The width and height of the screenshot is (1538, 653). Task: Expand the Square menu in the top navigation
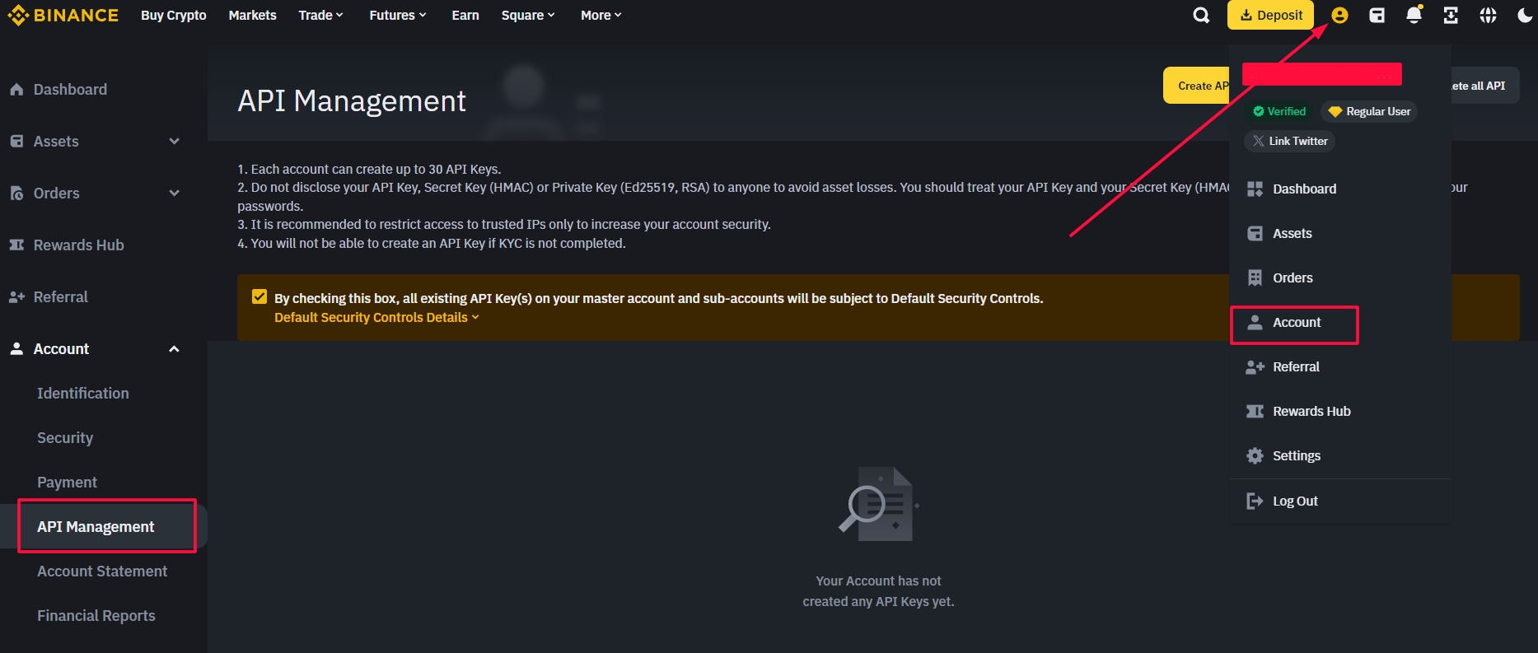(x=528, y=15)
